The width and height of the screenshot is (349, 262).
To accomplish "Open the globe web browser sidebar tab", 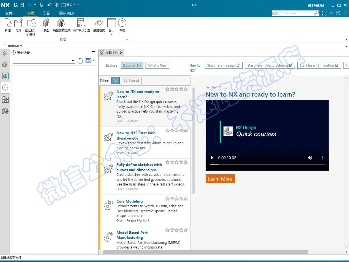I will point(5,76).
